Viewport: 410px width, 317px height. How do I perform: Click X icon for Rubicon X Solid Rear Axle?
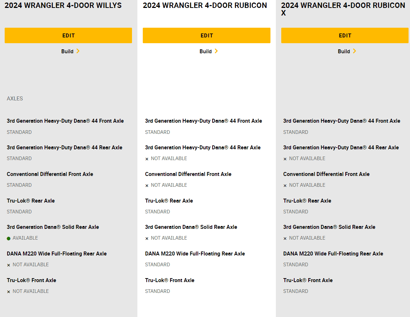pos(285,238)
